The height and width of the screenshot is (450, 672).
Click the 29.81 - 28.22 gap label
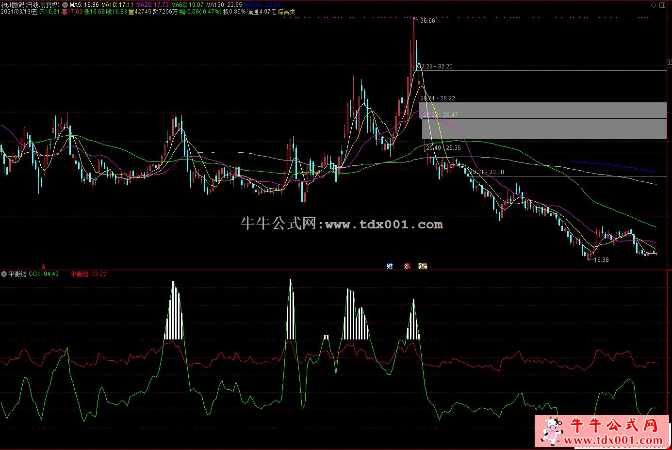[438, 98]
